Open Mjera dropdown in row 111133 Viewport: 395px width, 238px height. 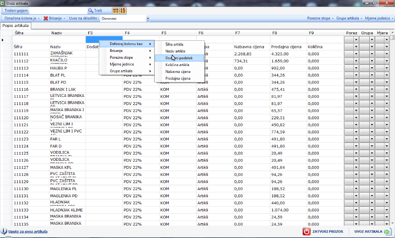click(x=387, y=210)
